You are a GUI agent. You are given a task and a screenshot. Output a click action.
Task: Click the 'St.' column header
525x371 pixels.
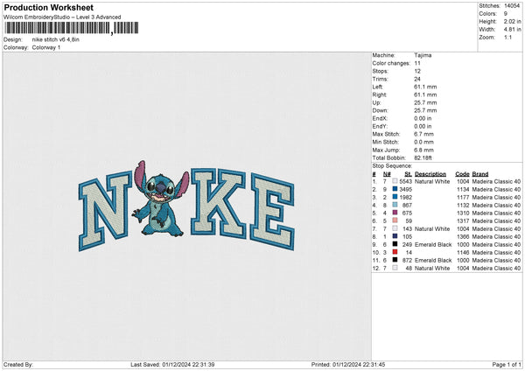coord(408,174)
